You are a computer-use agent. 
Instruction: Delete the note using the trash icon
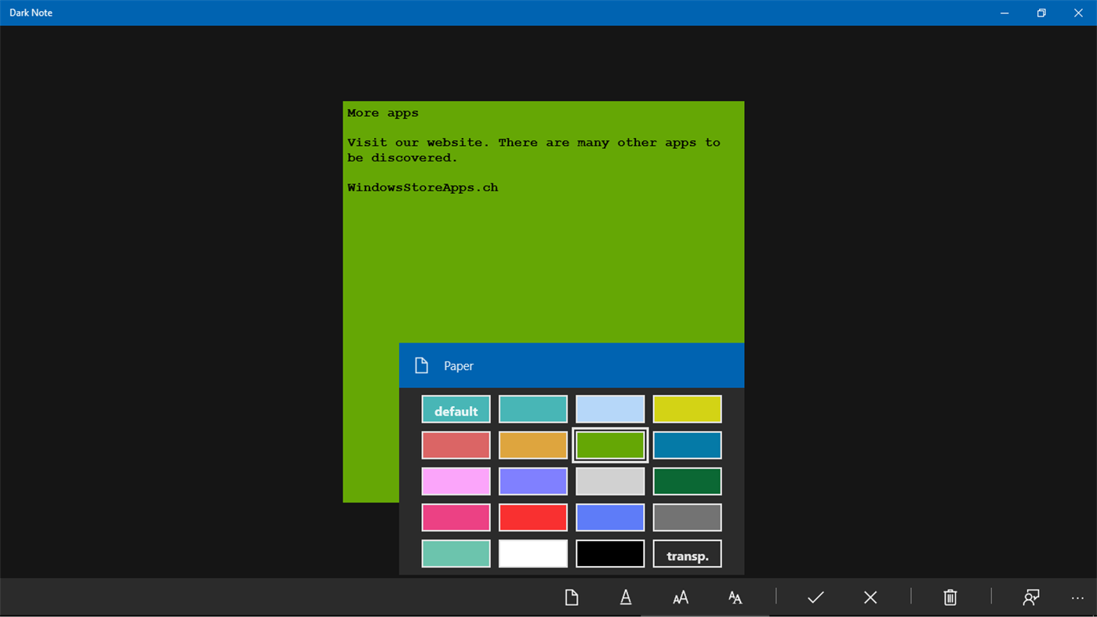click(x=950, y=597)
